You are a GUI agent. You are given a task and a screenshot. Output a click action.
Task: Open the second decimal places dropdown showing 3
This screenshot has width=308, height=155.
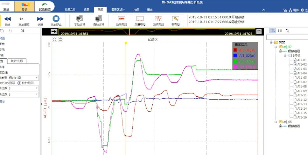(23, 94)
